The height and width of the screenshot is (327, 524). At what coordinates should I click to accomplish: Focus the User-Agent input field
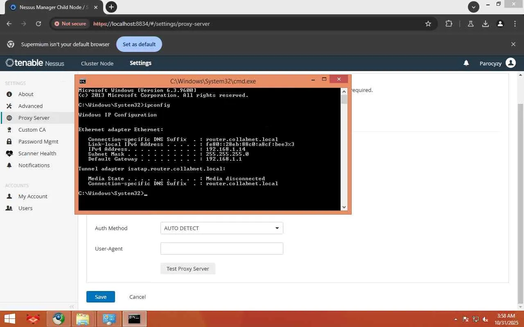pos(221,249)
